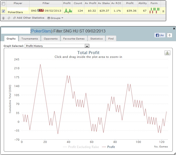This screenshot has width=176, height=155.
Task: Uncheck the PokerStars player row checkbox
Action: click(x=3, y=11)
